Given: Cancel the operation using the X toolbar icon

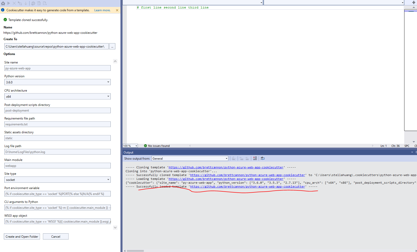Looking at the screenshot, I should pos(14,3).
